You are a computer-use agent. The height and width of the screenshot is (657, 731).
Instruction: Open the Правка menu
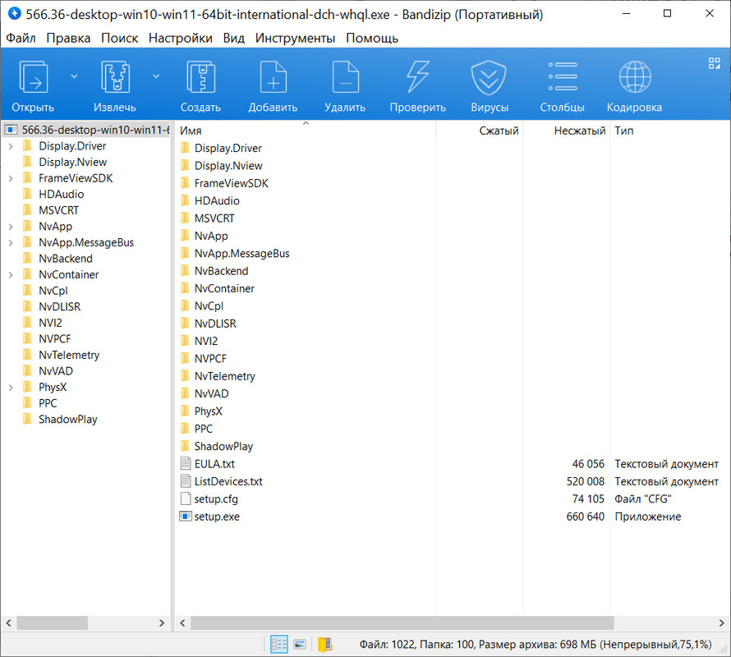68,39
